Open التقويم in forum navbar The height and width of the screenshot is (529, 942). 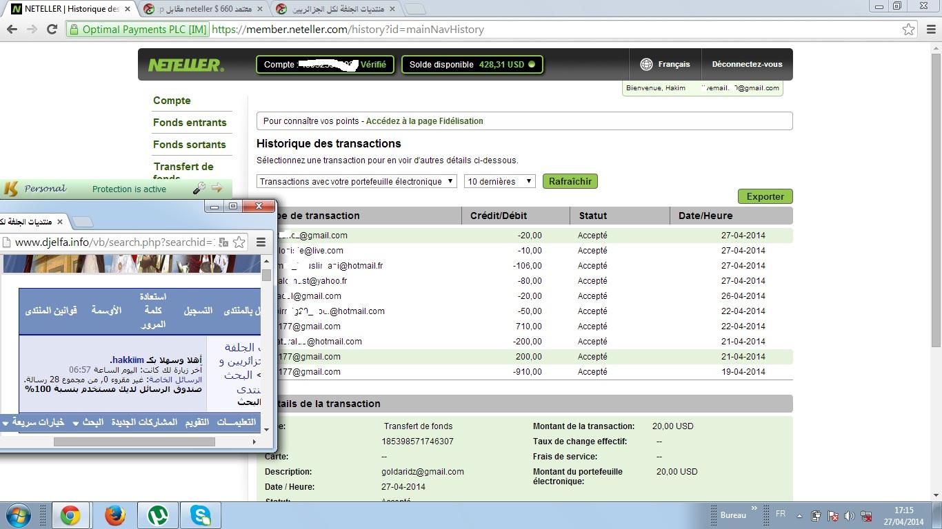(197, 422)
